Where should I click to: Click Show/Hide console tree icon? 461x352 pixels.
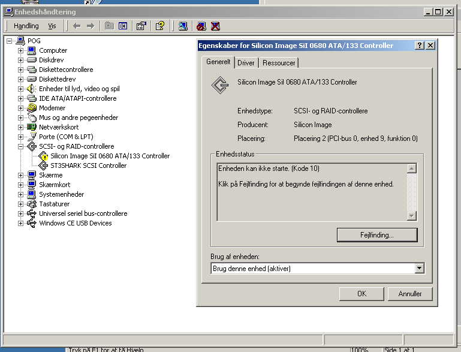pos(123,26)
